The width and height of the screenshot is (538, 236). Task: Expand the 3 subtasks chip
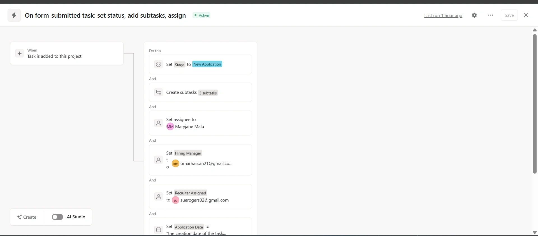[x=208, y=93]
